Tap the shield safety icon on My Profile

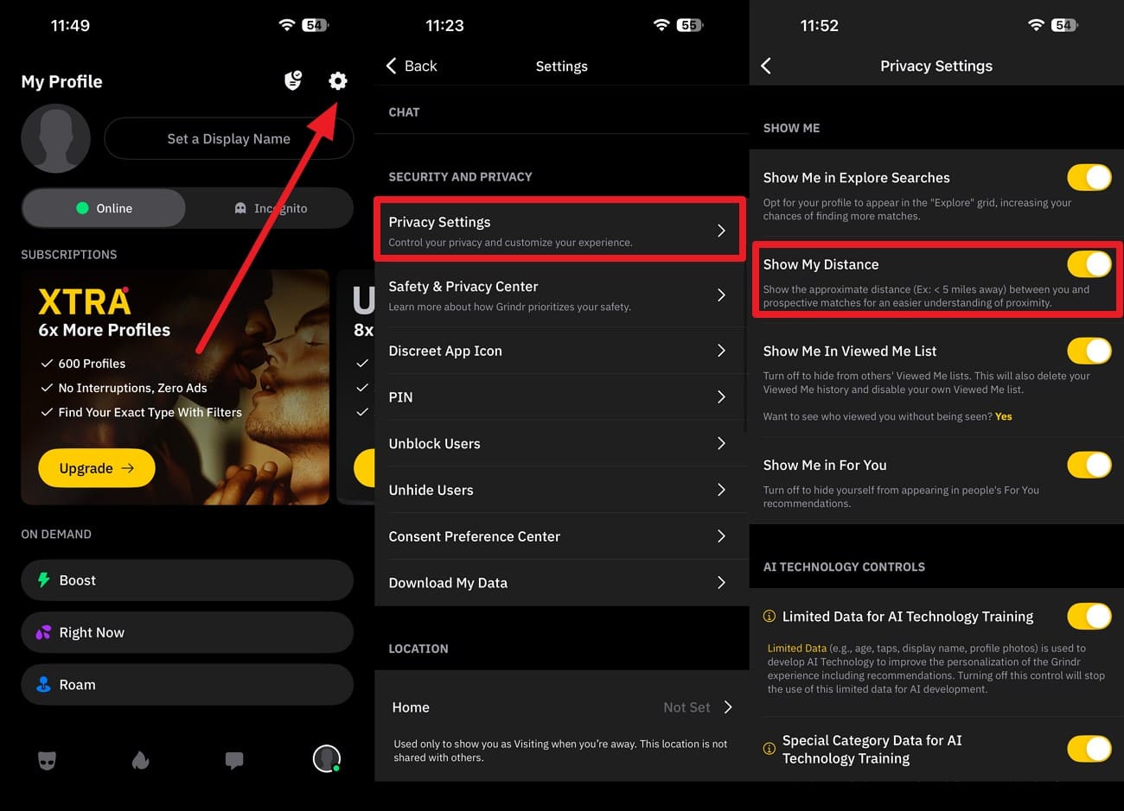pyautogui.click(x=293, y=81)
